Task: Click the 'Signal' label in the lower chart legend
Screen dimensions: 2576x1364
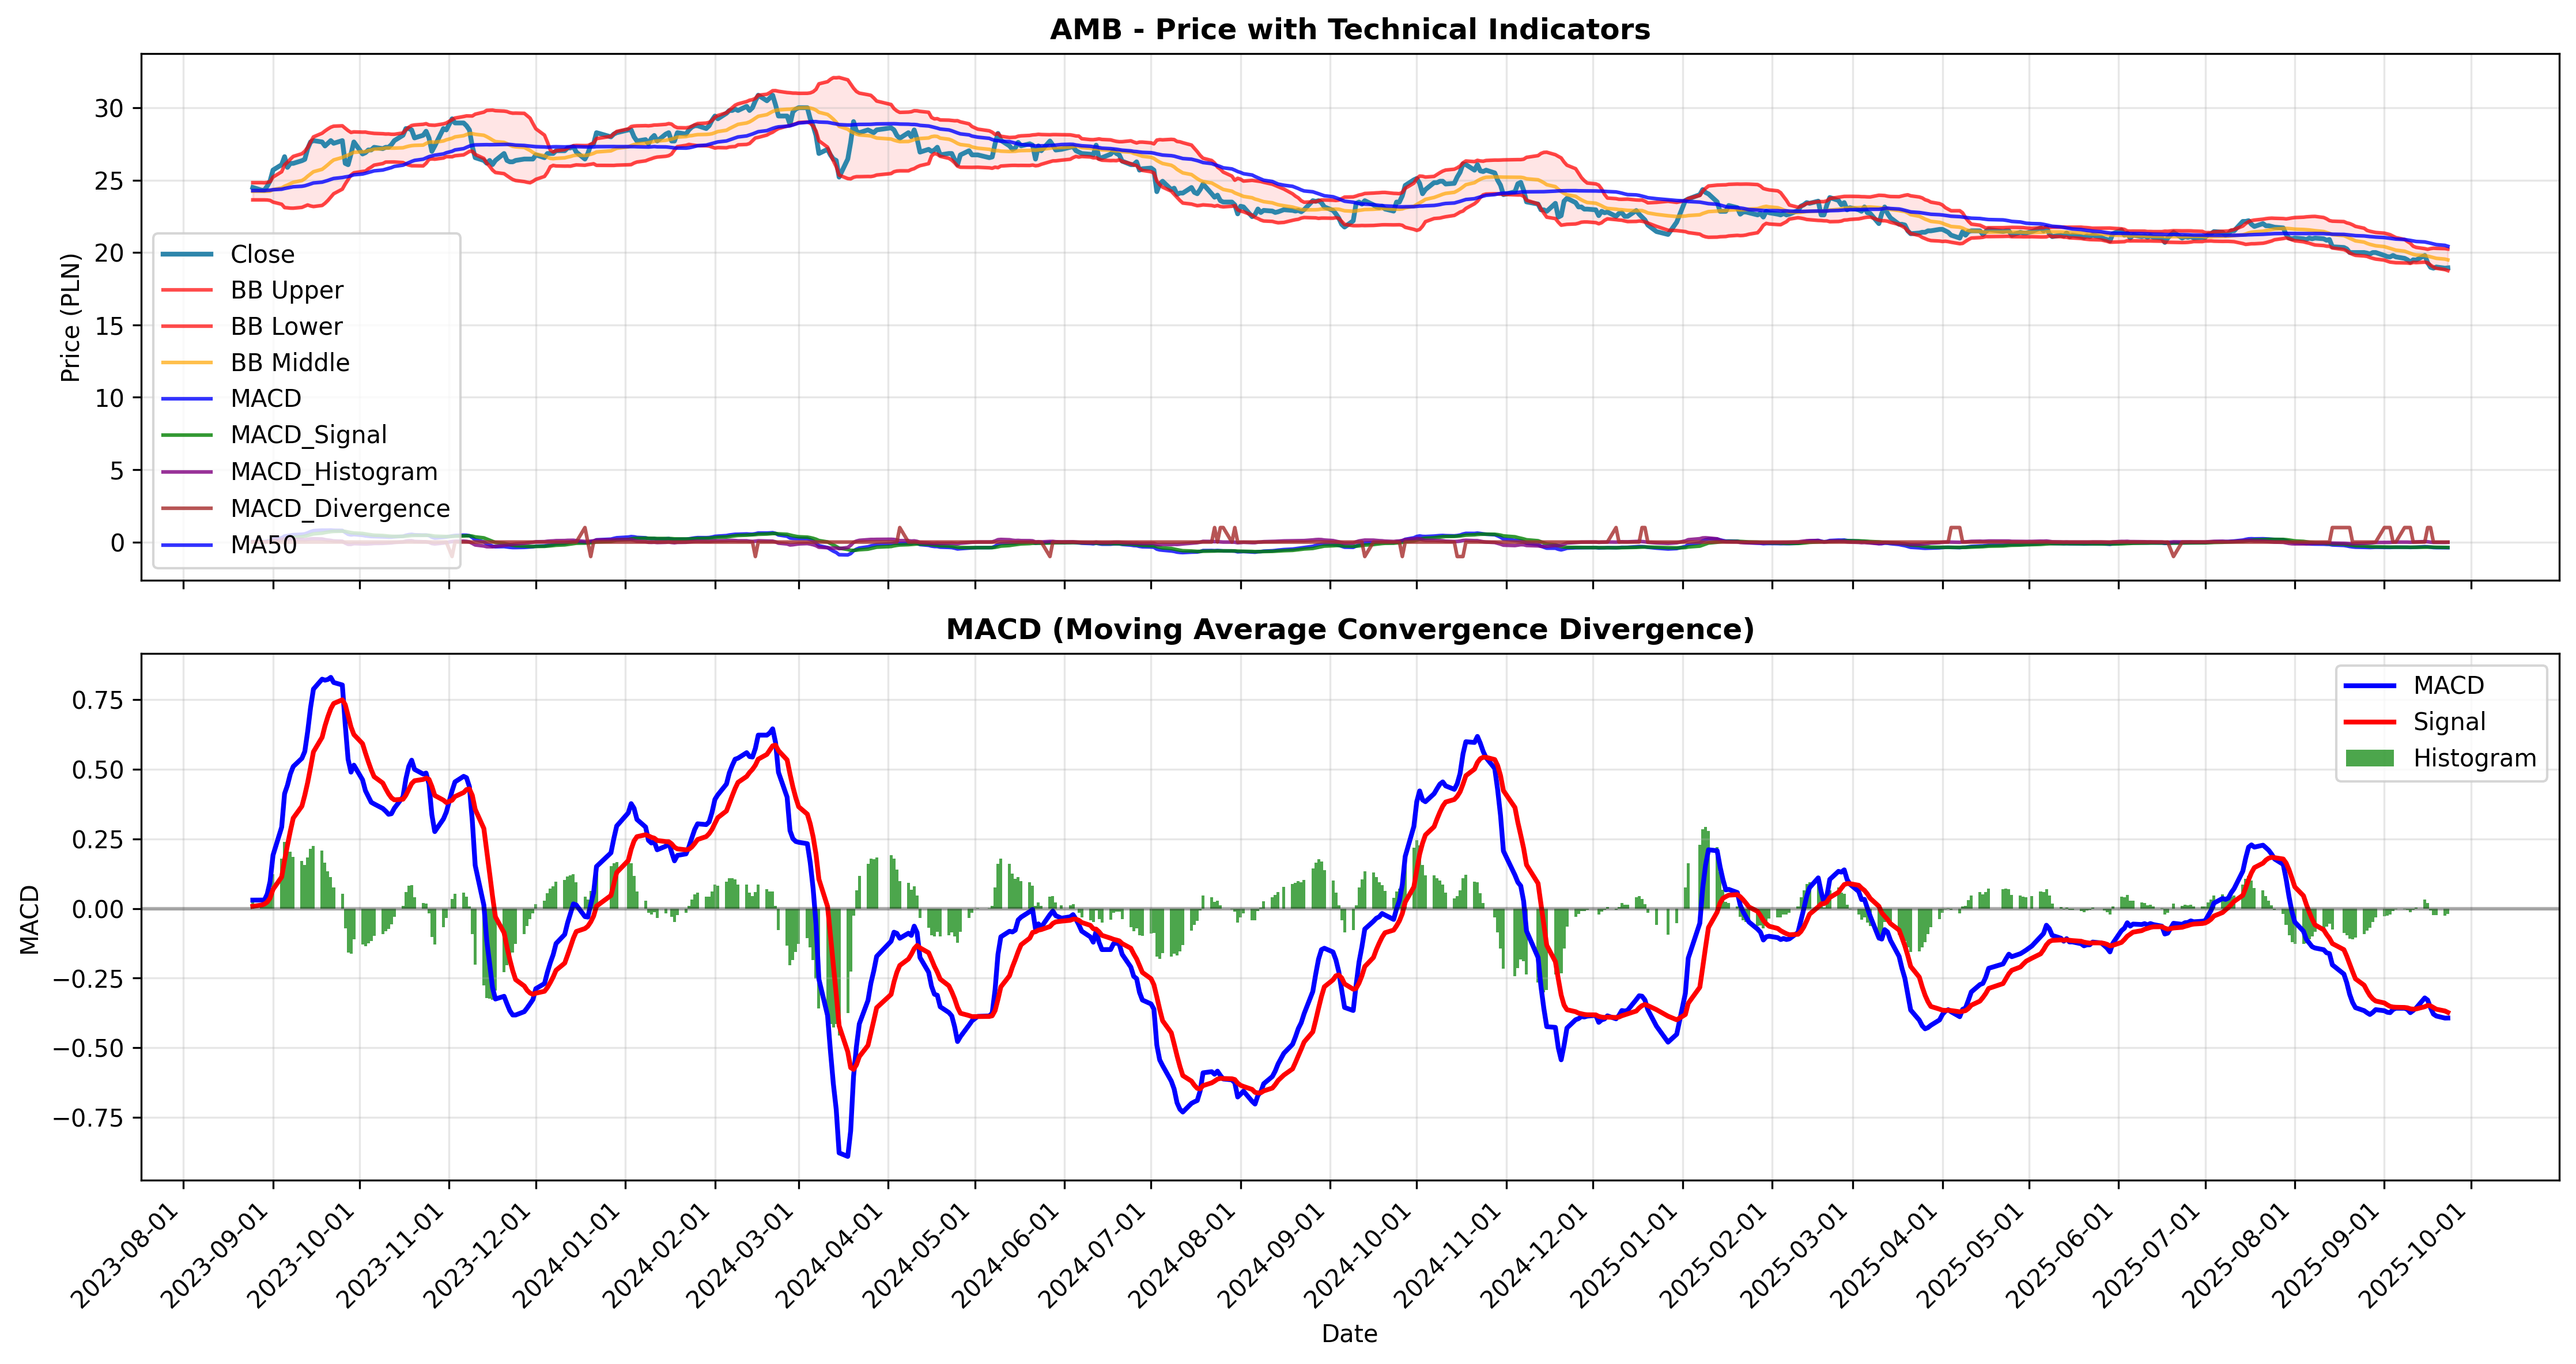Action: [x=2449, y=722]
